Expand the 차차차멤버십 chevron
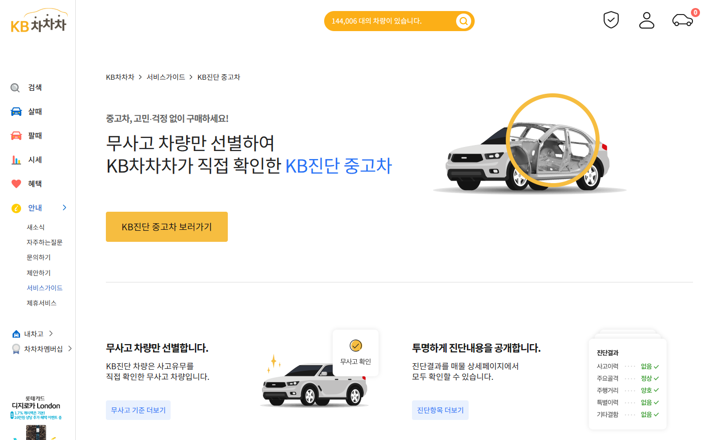The image size is (707, 440). 70,349
